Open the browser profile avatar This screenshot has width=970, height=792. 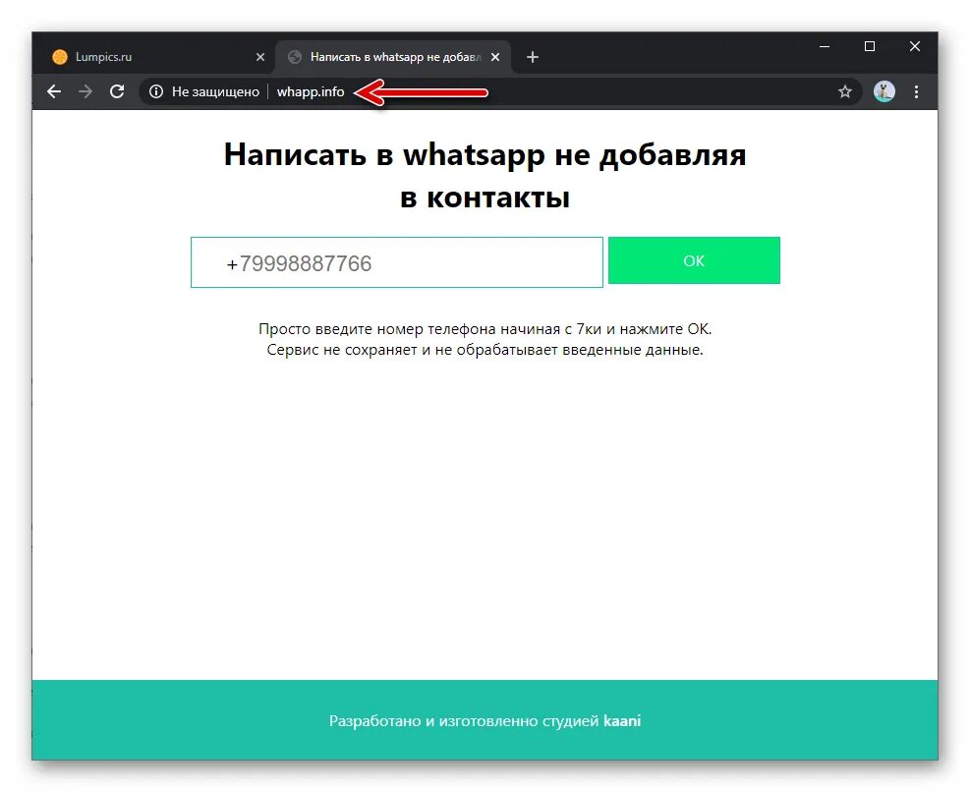click(884, 91)
